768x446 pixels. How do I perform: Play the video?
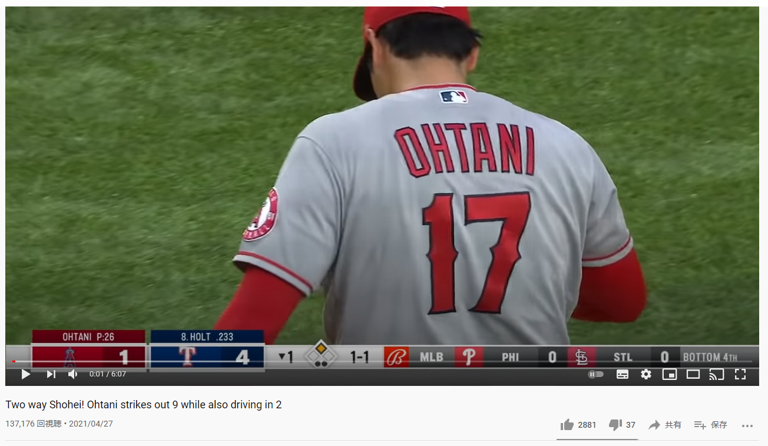pyautogui.click(x=25, y=374)
